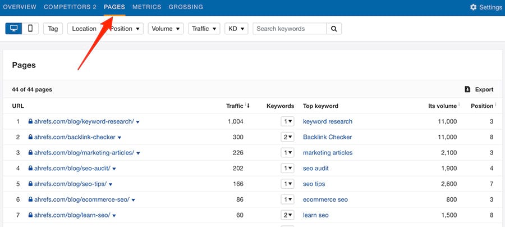Open the Competitors 2 tab
The width and height of the screenshot is (505, 227).
(70, 7)
